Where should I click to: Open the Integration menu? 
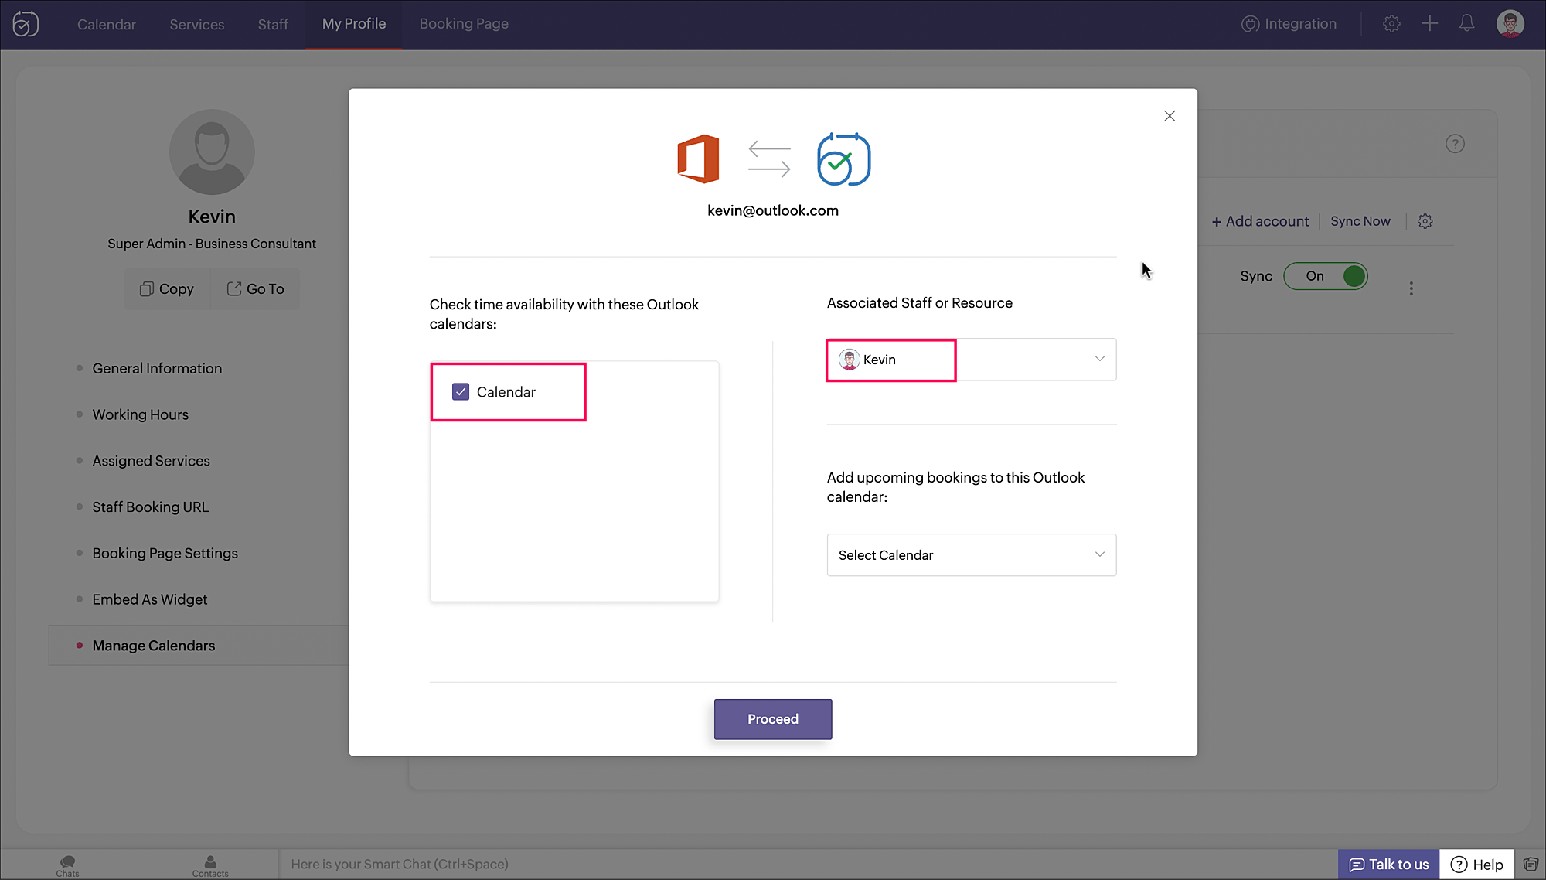pos(1289,24)
